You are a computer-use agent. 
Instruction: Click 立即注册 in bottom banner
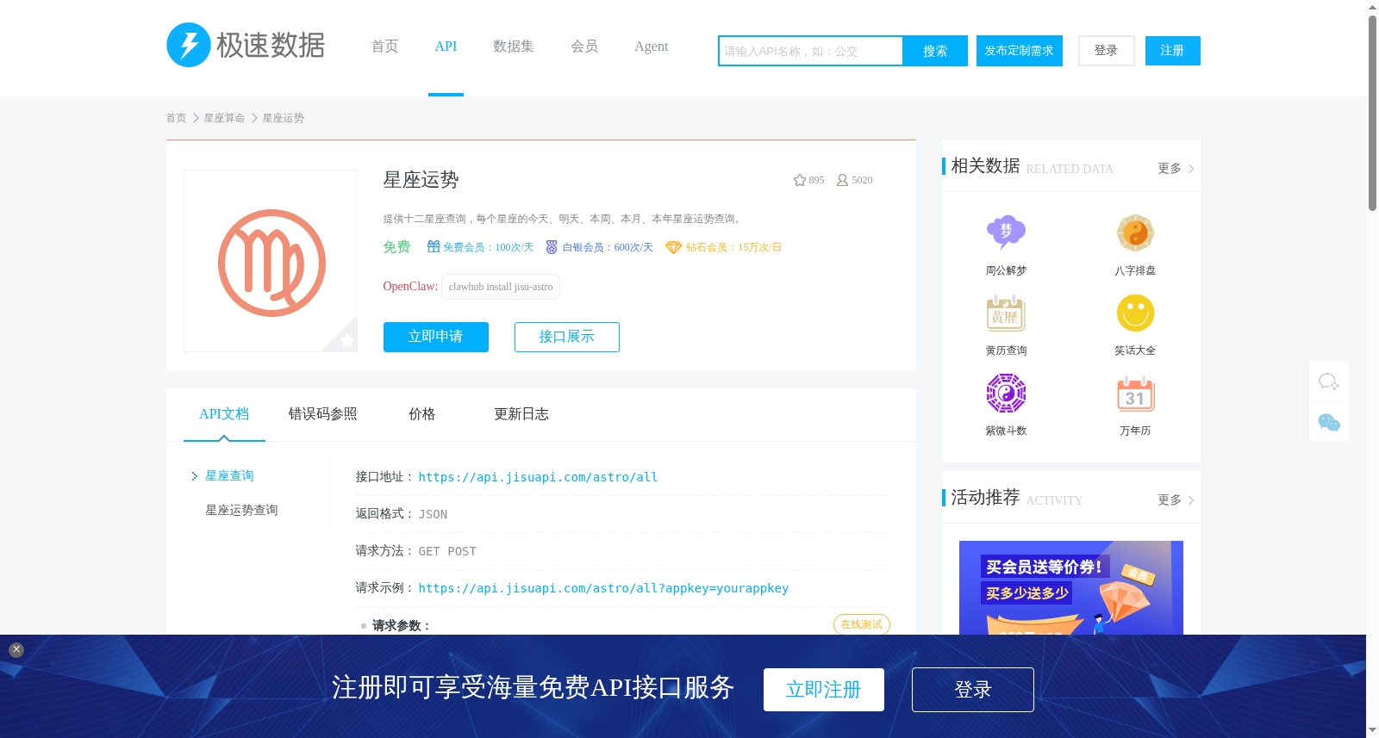click(824, 690)
